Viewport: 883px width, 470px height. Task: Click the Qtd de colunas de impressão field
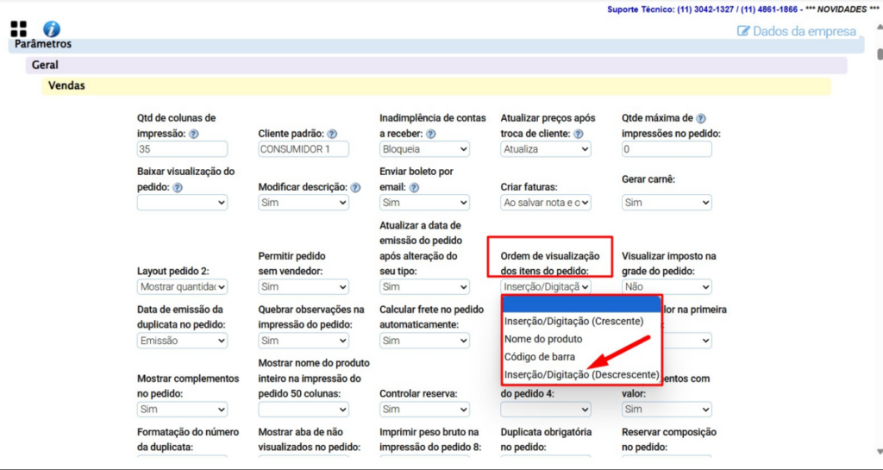click(x=183, y=149)
